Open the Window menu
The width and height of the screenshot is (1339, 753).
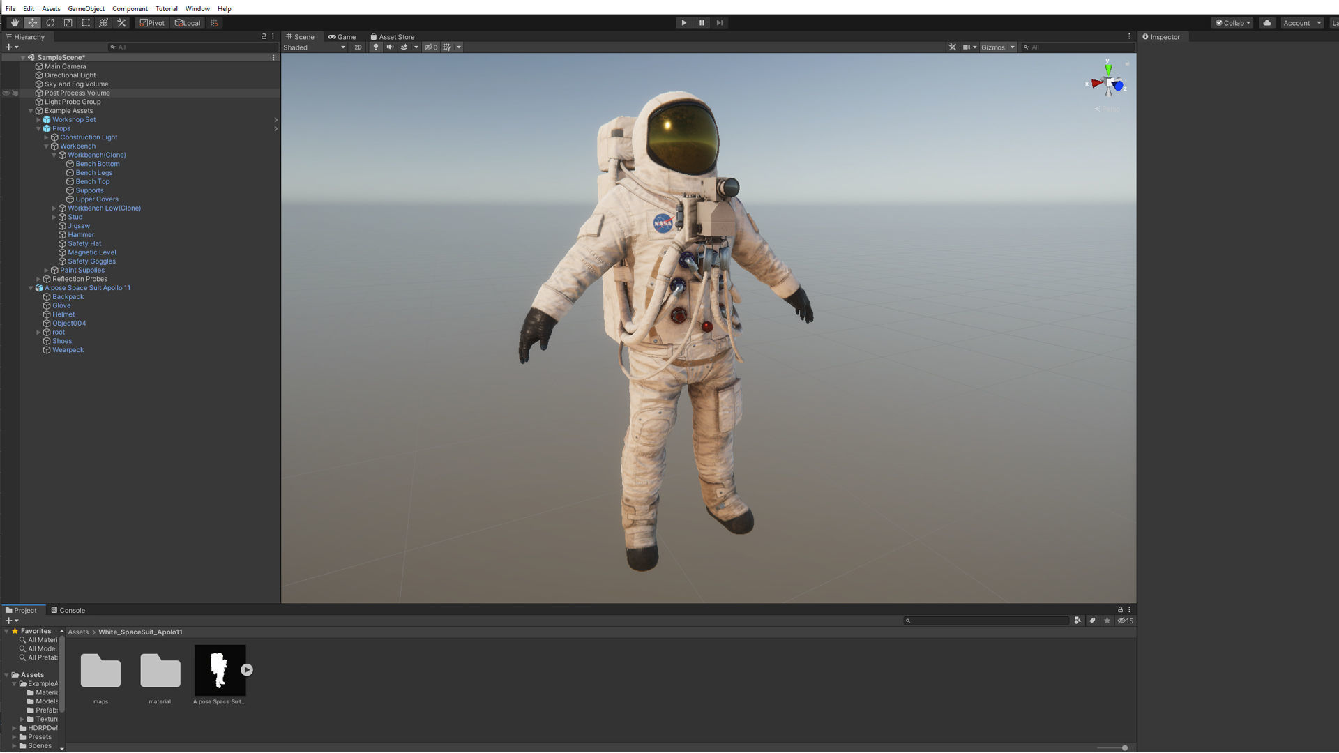197,8
